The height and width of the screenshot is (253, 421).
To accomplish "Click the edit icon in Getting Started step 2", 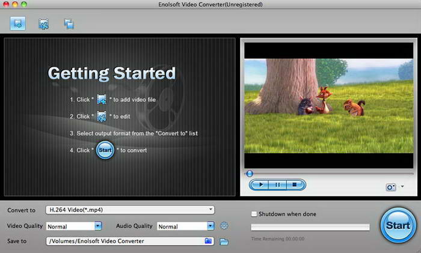I will coord(102,117).
